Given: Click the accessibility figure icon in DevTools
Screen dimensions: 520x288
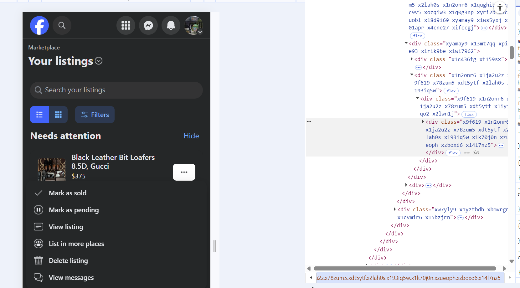Looking at the screenshot, I should pyautogui.click(x=500, y=7).
